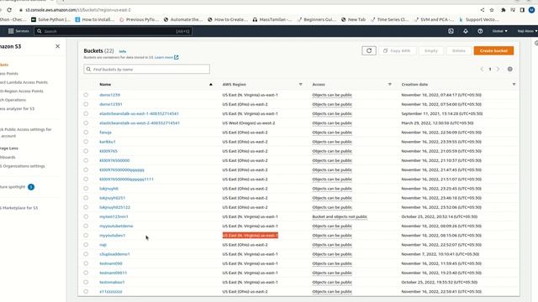Click the Delete button
538x302 pixels.
coord(458,50)
